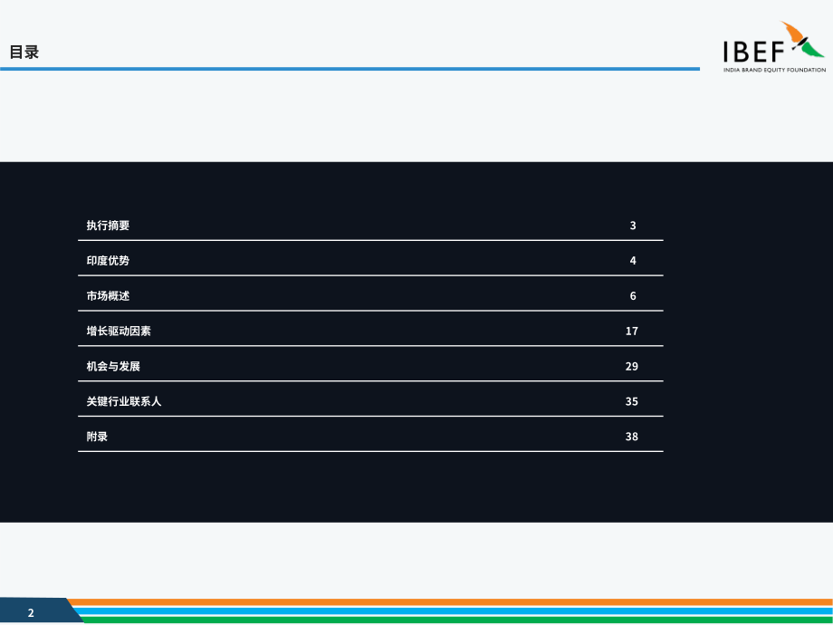Click the slide number 2 badge
This screenshot has width=833, height=625.
tap(31, 613)
